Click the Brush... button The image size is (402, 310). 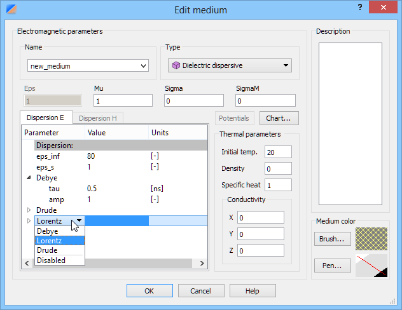pos(332,239)
